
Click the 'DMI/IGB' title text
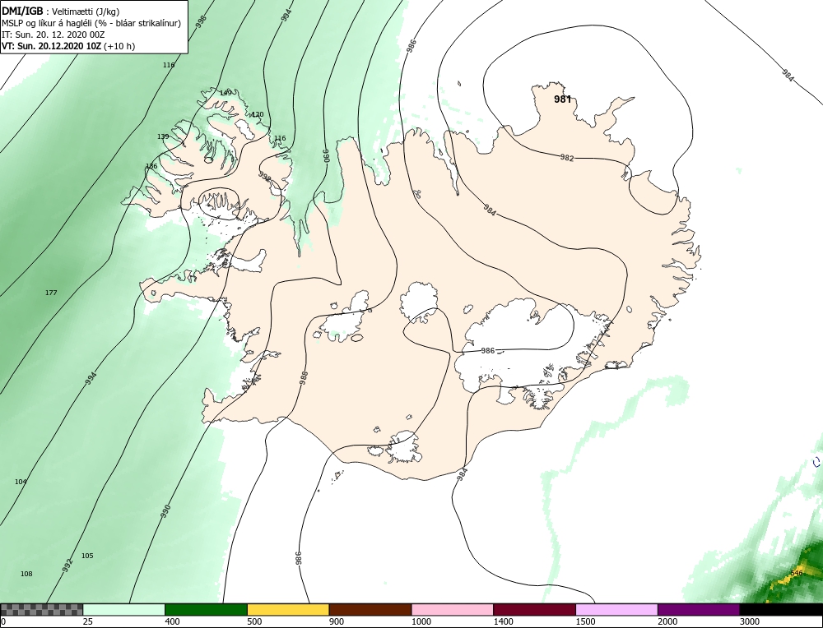pos(22,11)
